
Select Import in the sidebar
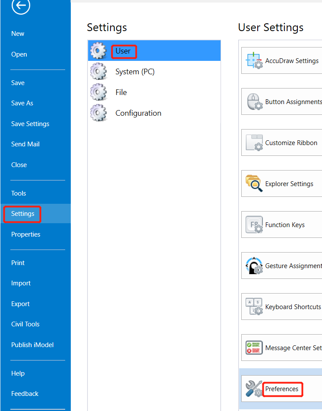21,283
